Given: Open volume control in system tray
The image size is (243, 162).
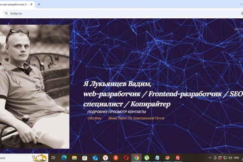Looking at the screenshot, I should (x=230, y=158).
